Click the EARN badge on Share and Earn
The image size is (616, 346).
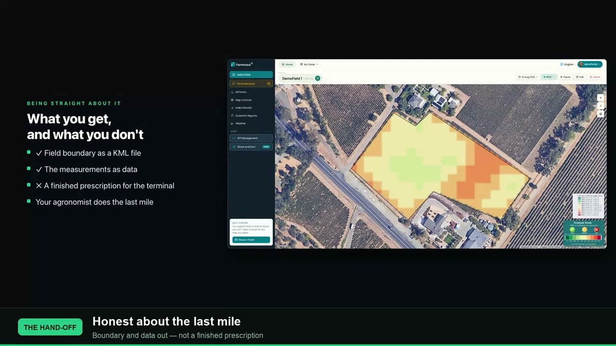tap(266, 147)
